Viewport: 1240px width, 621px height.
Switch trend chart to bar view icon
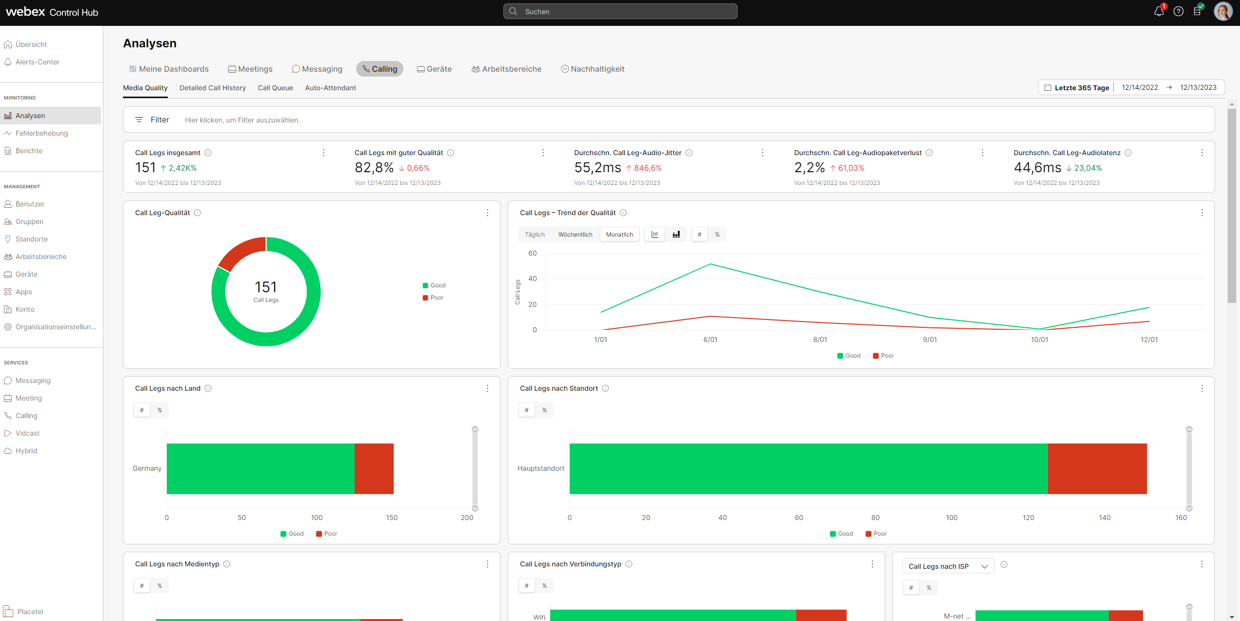(x=676, y=235)
